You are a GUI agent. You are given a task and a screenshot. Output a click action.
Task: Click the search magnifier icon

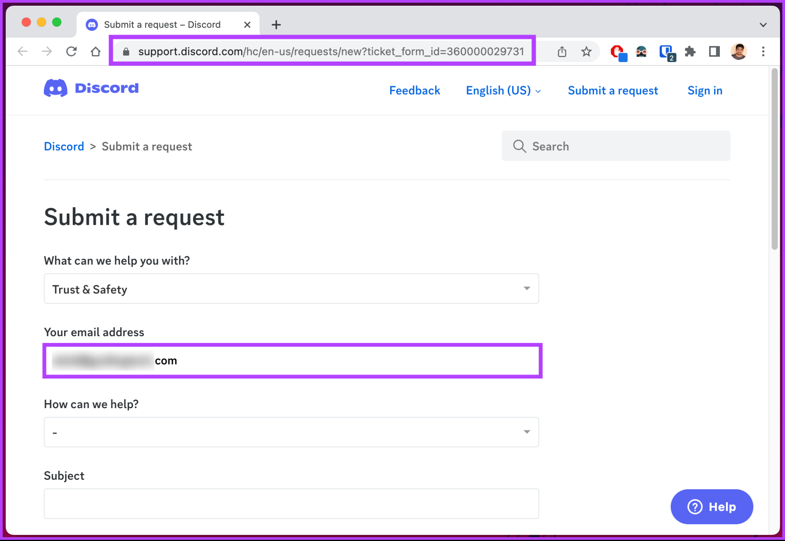[x=519, y=146]
